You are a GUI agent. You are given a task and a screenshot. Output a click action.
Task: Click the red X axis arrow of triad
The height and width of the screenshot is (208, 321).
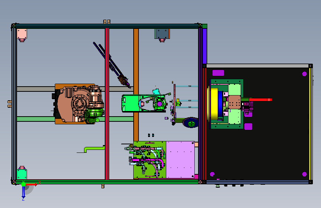[x=31, y=185]
